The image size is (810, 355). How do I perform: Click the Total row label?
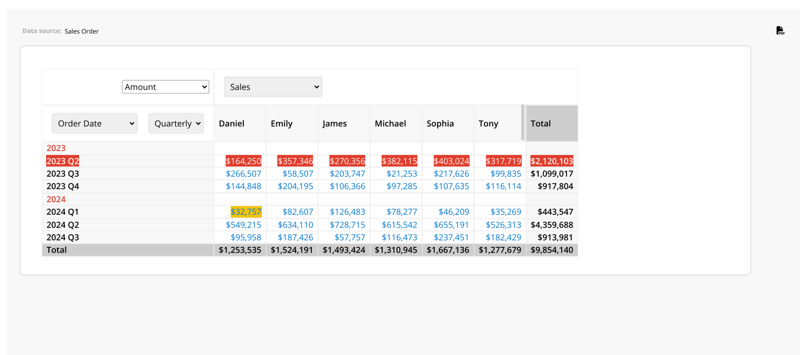tap(57, 250)
